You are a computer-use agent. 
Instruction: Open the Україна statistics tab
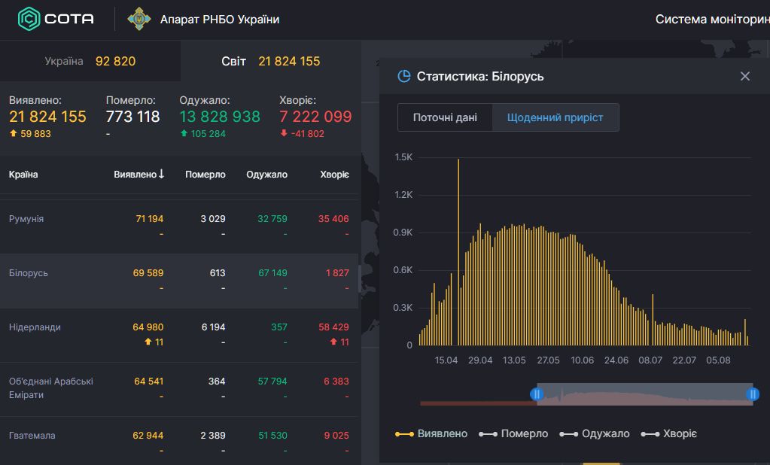coord(90,61)
